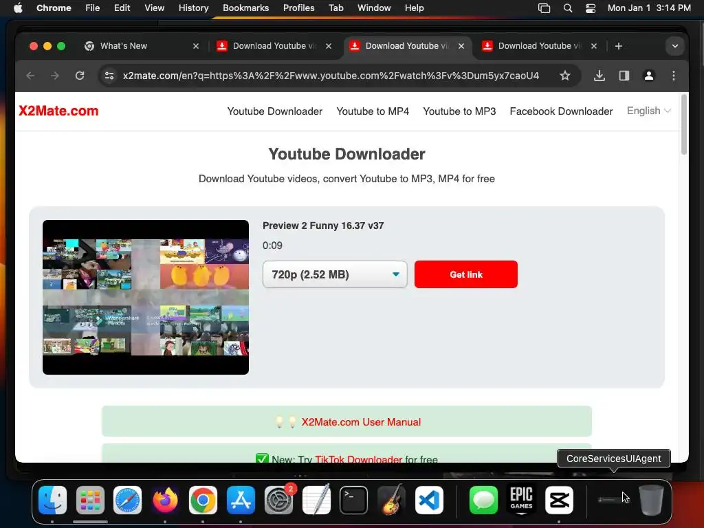The width and height of the screenshot is (704, 528).
Task: Open Chrome three-dot menu
Action: tap(674, 76)
